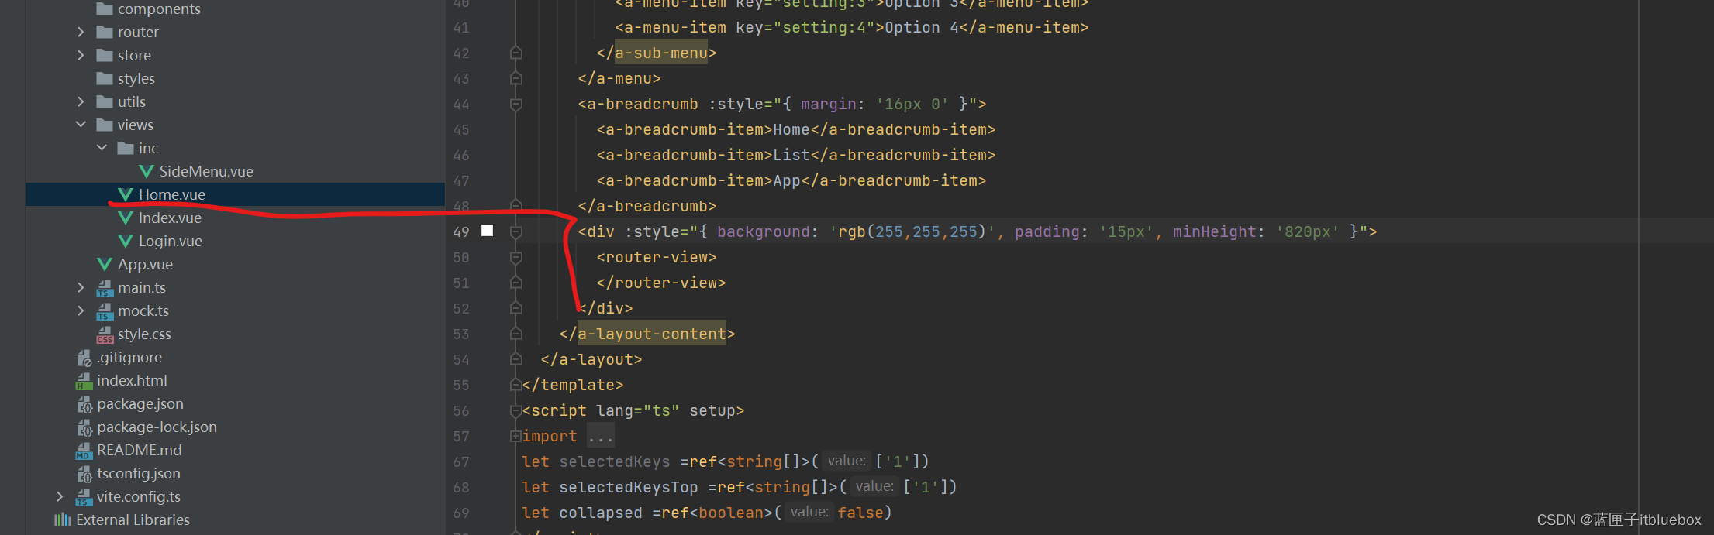Click the Vue icon of Login.vue
Image resolution: width=1714 pixels, height=535 pixels.
(125, 241)
